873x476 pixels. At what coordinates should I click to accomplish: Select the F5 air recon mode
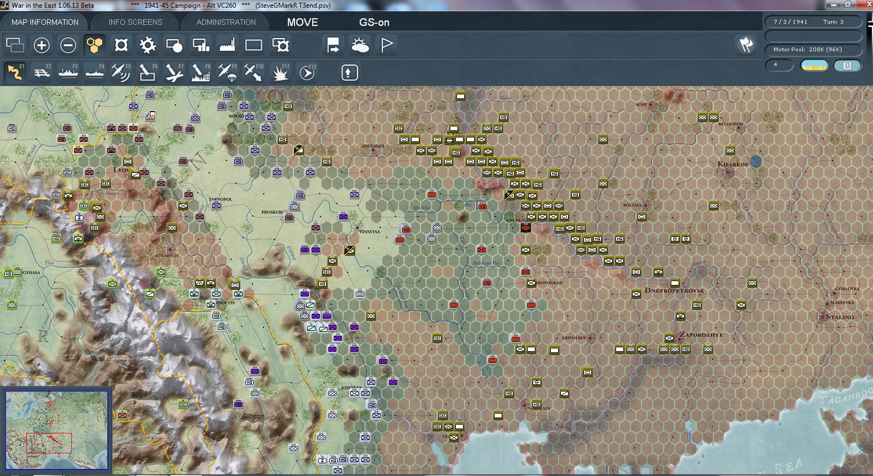point(121,72)
